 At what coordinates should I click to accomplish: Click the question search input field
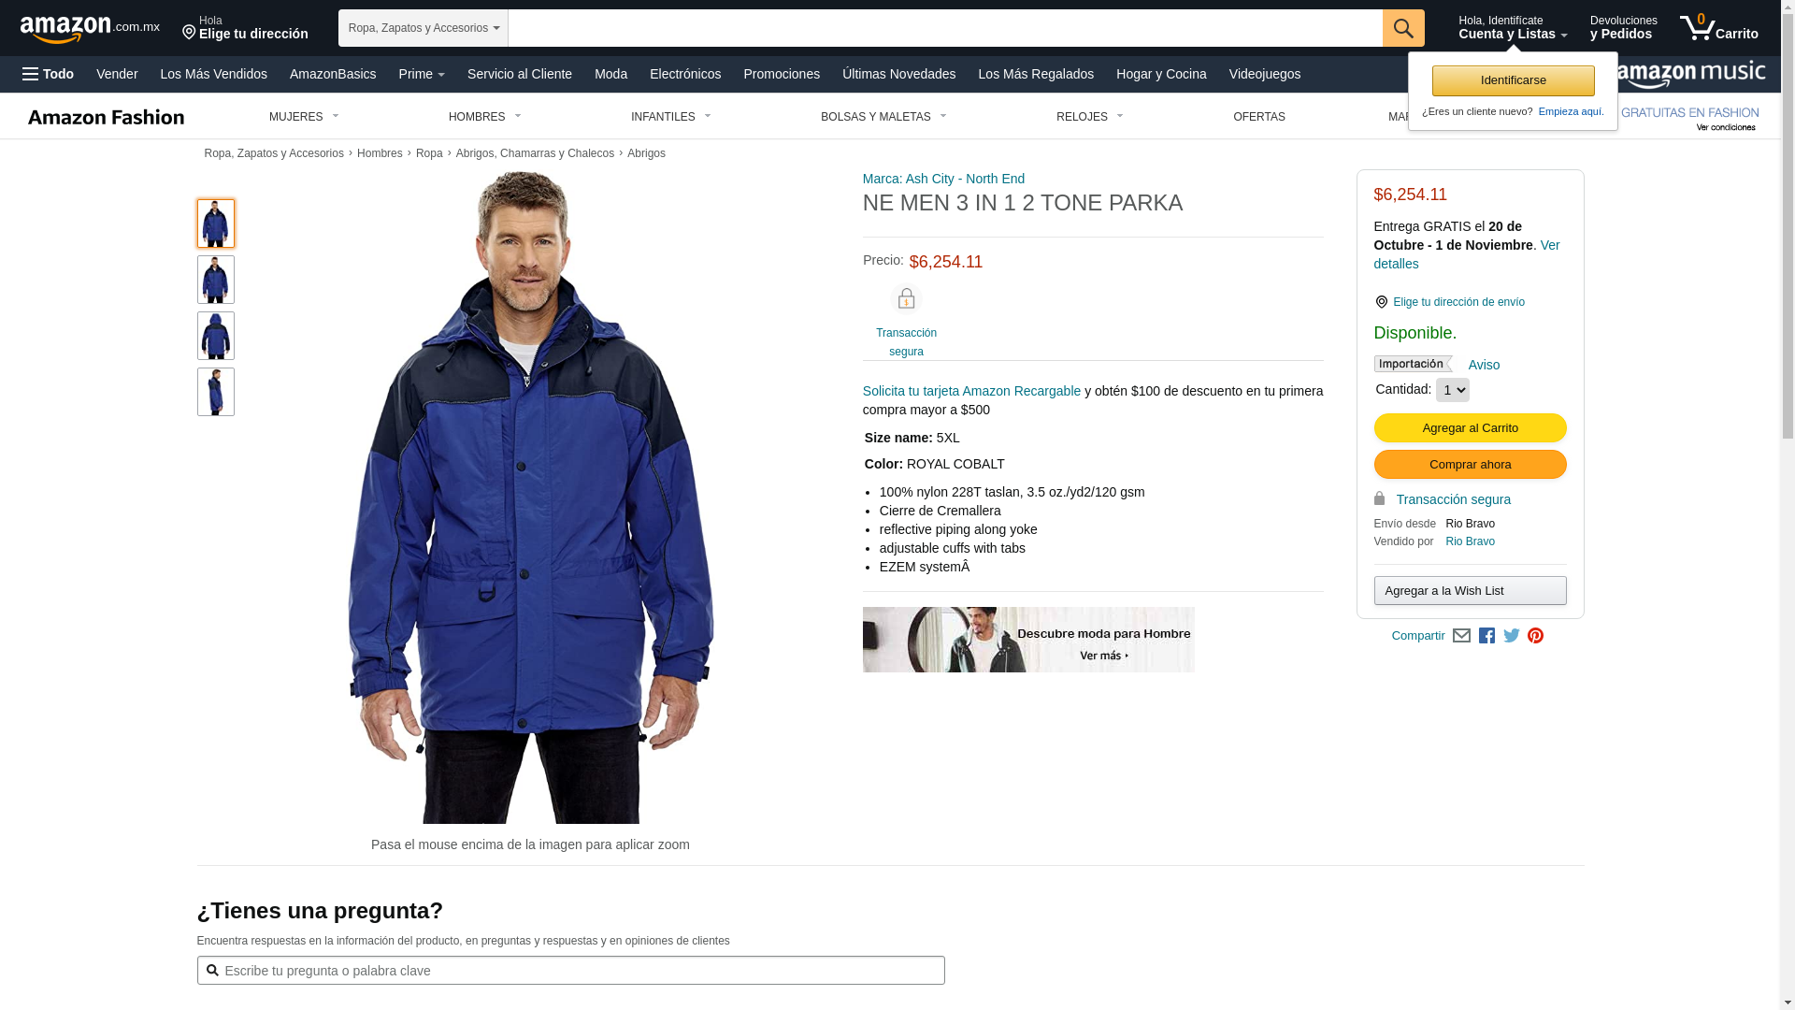tap(570, 971)
